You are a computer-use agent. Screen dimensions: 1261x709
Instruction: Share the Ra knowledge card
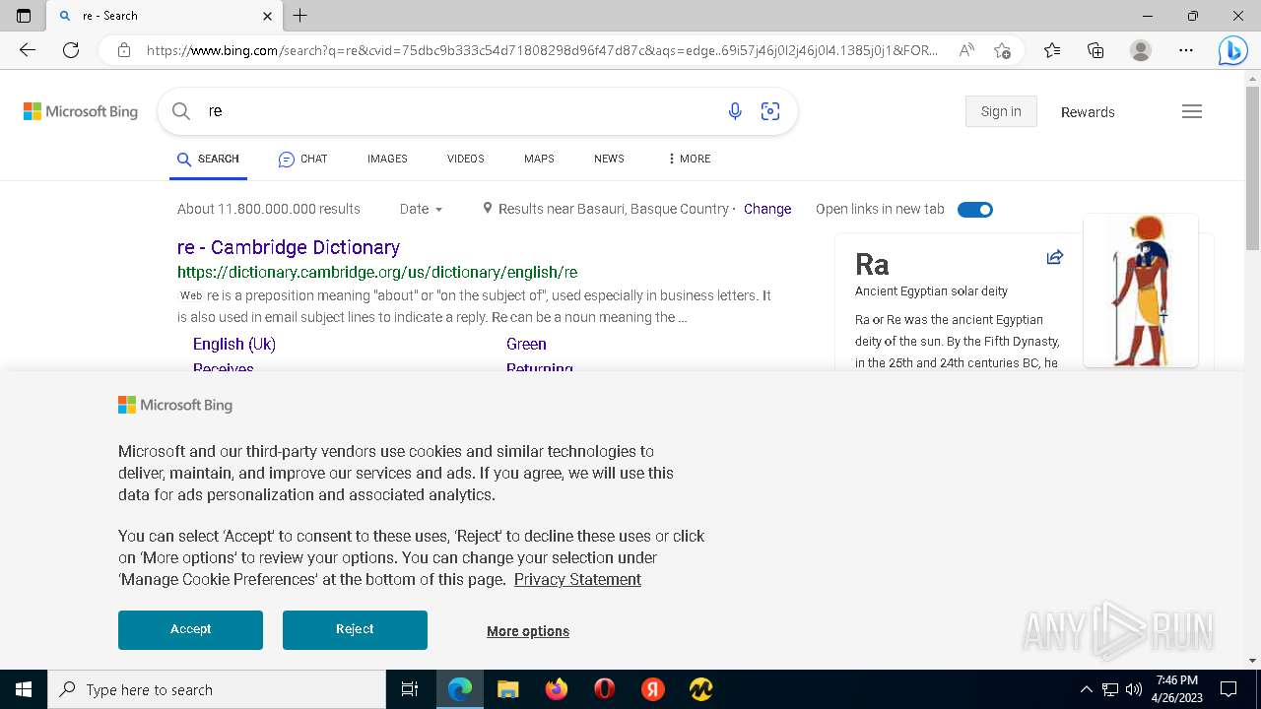[x=1055, y=257]
